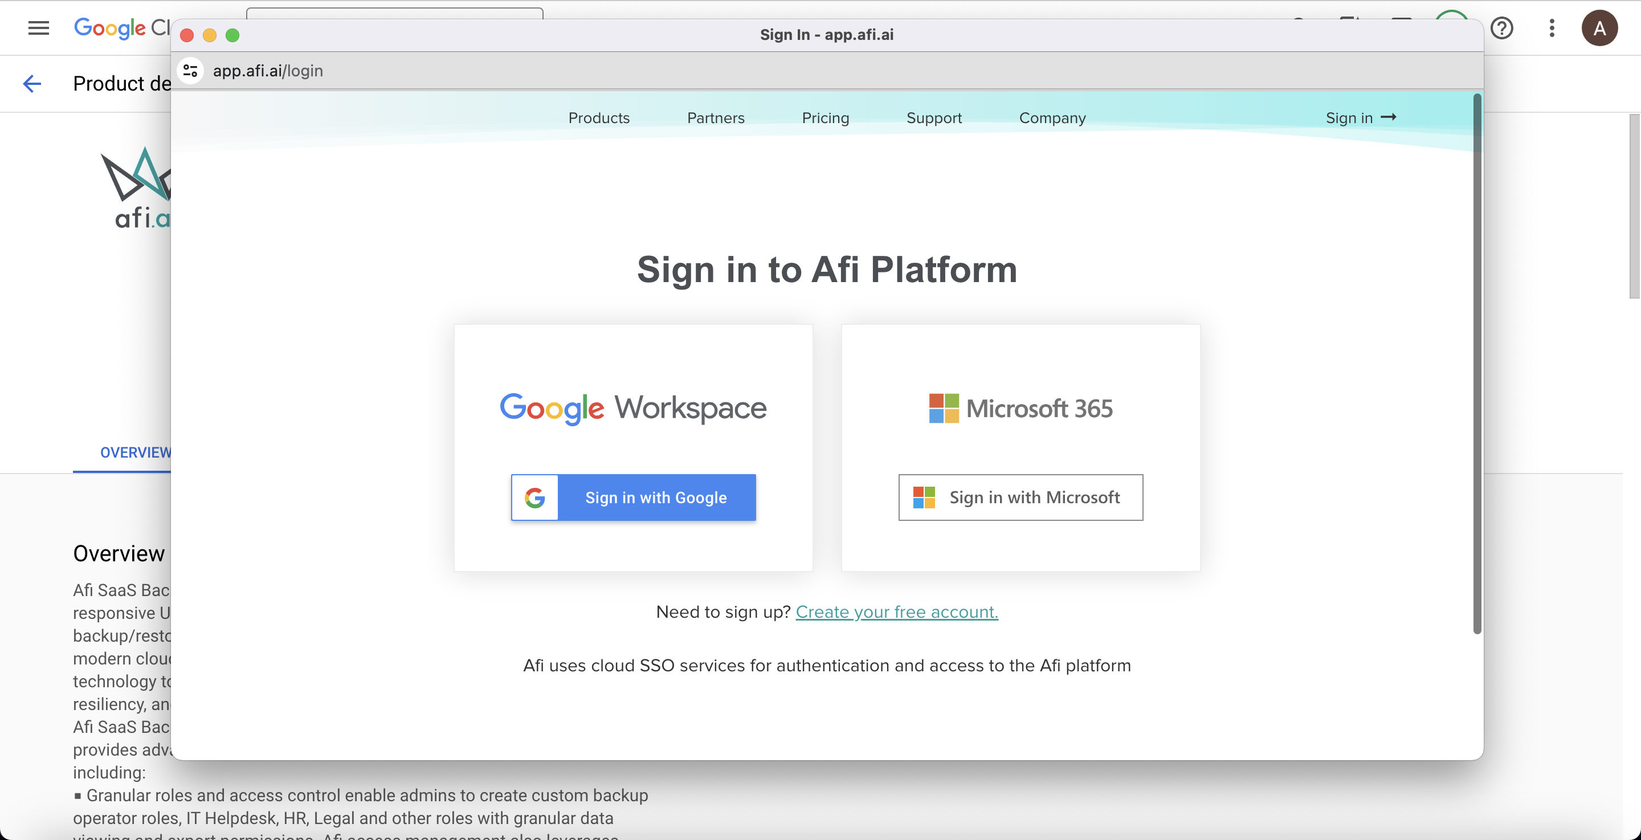
Task: Select the OVERVIEW tab
Action: [x=134, y=452]
